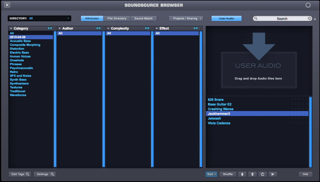Click the refresh icon in the bottom toolbar
Image resolution: width=320 pixels, height=182 pixels.
tap(263, 174)
